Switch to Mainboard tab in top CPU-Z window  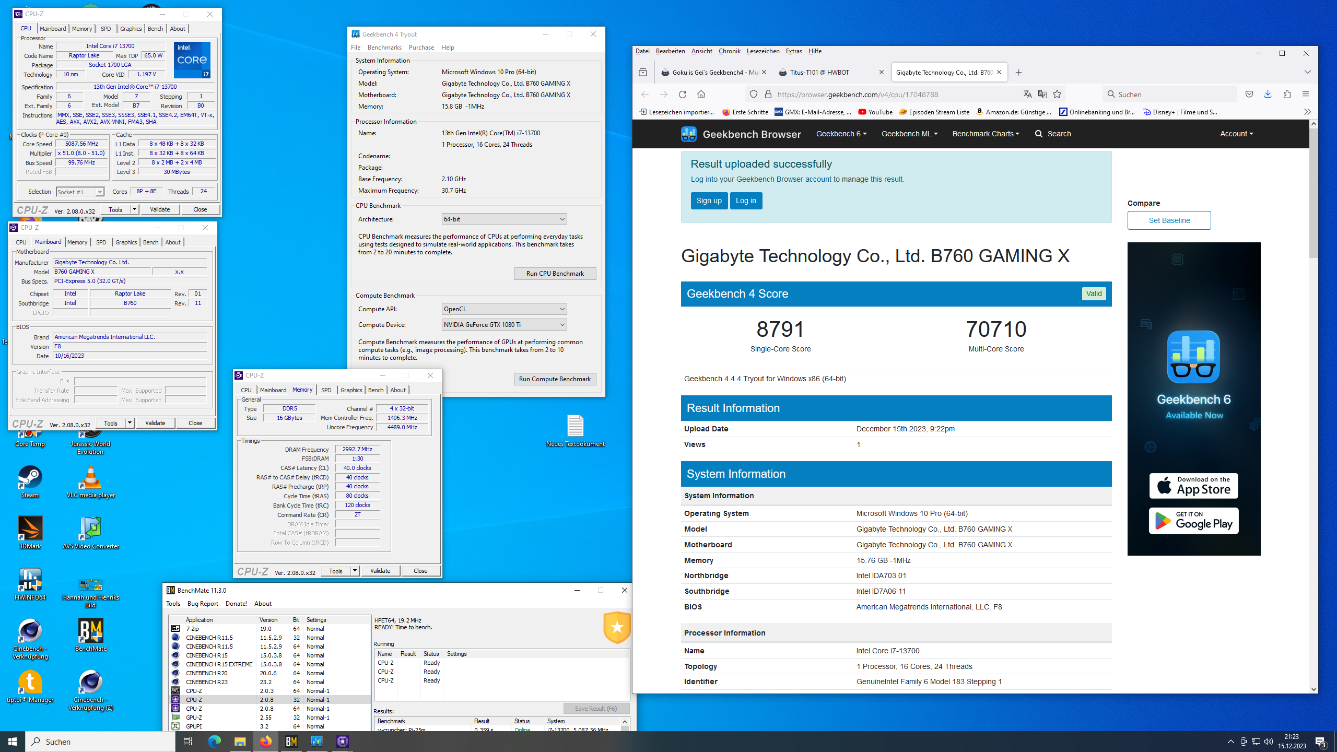pos(53,29)
